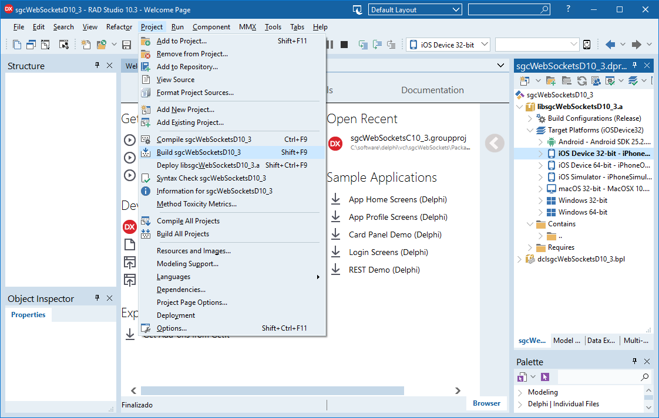
Task: Click the Build Groups pane icon
Action: pyautogui.click(x=596, y=80)
